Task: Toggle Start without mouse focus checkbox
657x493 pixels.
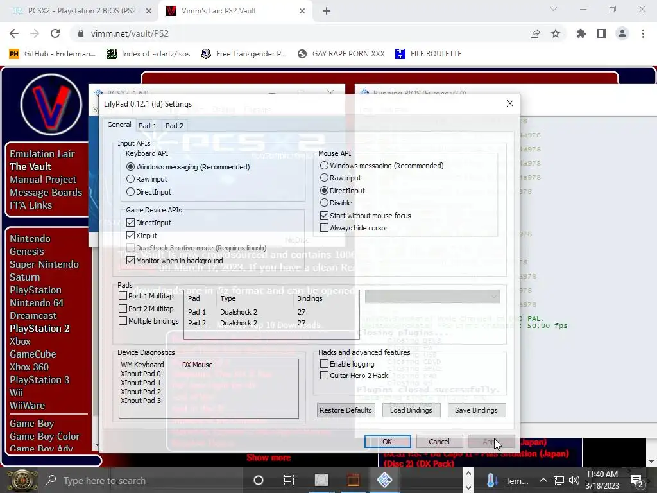Action: point(324,216)
